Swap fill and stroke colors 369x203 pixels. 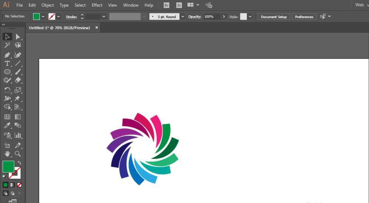19,163
